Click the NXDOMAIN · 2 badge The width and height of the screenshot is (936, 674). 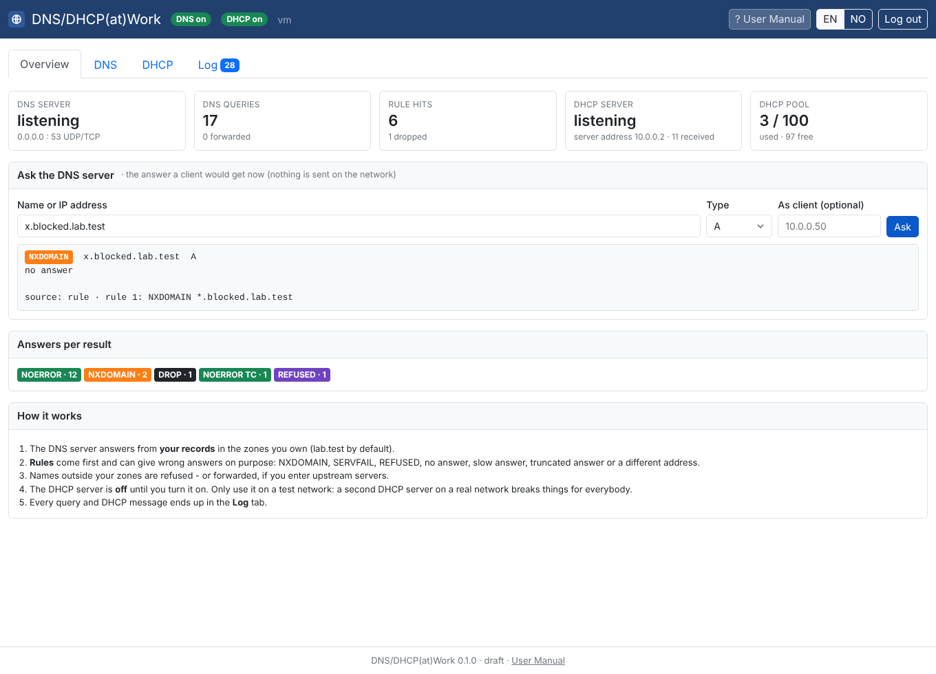tap(118, 375)
